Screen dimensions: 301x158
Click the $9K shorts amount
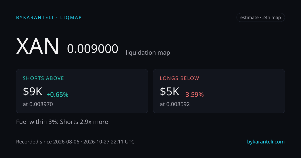(33, 92)
